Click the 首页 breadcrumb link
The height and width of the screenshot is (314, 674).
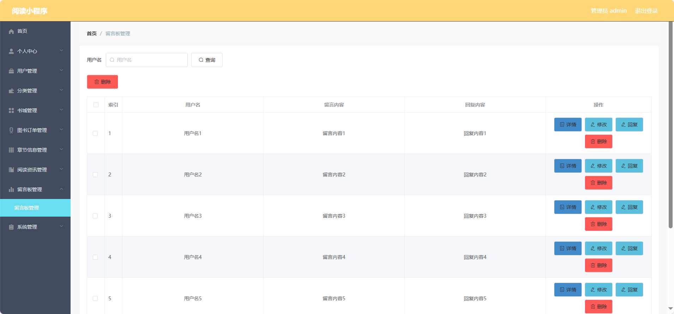[x=92, y=34]
